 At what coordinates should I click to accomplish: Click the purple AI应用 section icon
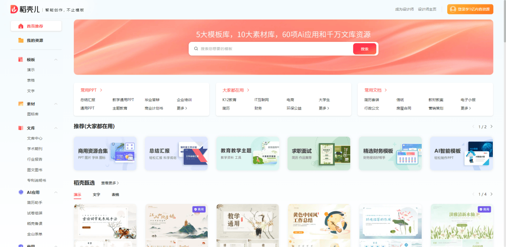[x=21, y=192]
